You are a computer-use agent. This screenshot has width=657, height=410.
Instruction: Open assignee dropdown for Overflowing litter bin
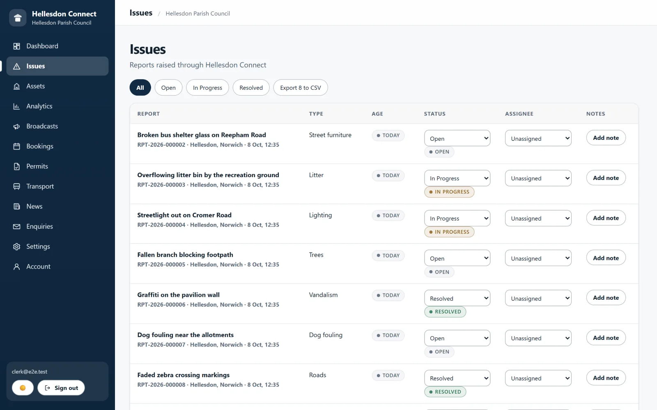pyautogui.click(x=538, y=178)
